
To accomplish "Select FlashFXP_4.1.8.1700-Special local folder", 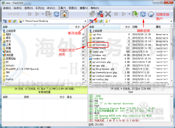I will pos(21,69).
